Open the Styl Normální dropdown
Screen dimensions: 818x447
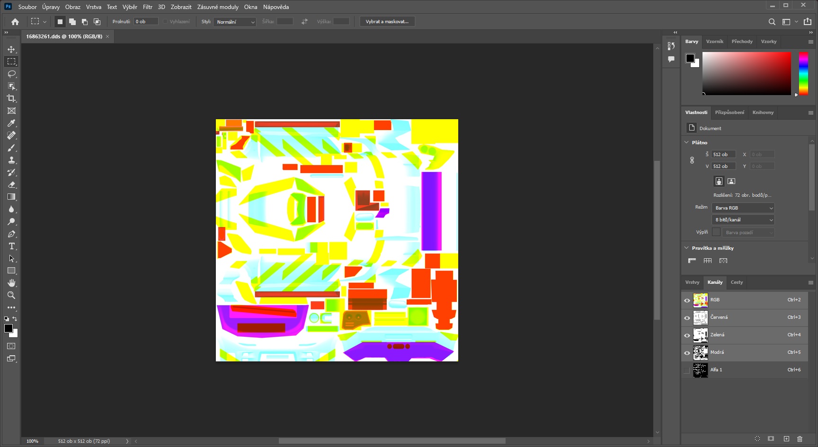pos(235,22)
